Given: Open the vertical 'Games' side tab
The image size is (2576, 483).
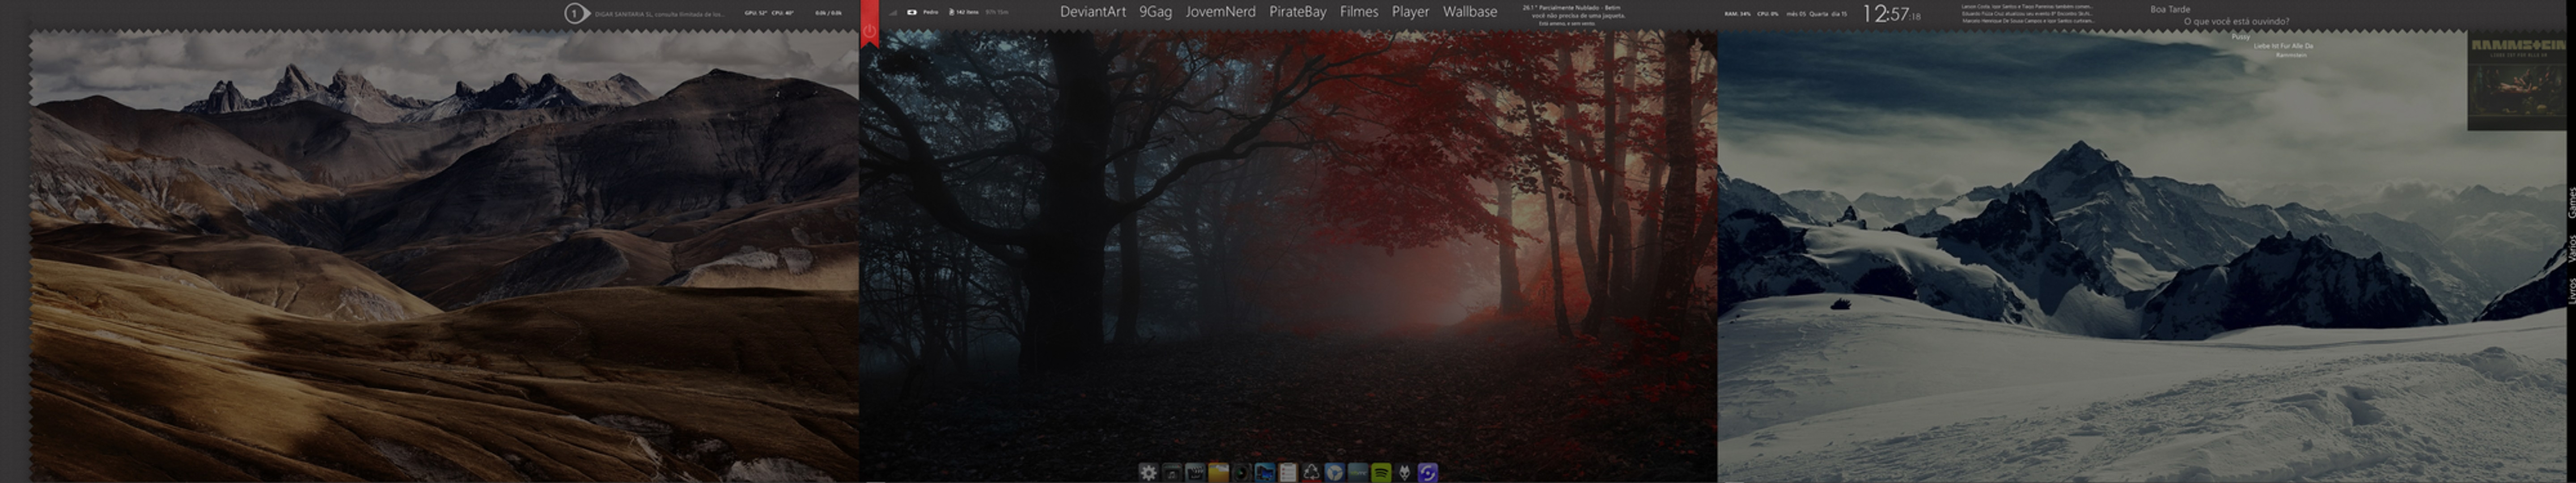Looking at the screenshot, I should click(x=2572, y=203).
